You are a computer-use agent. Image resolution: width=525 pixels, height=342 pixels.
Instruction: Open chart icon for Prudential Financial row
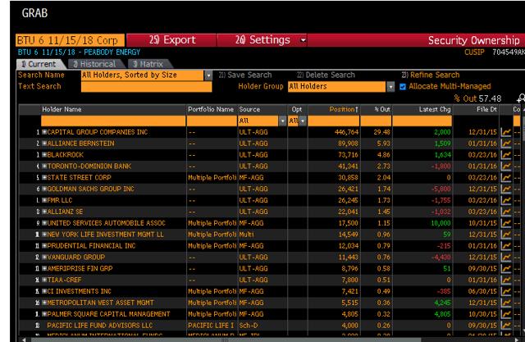pos(506,246)
